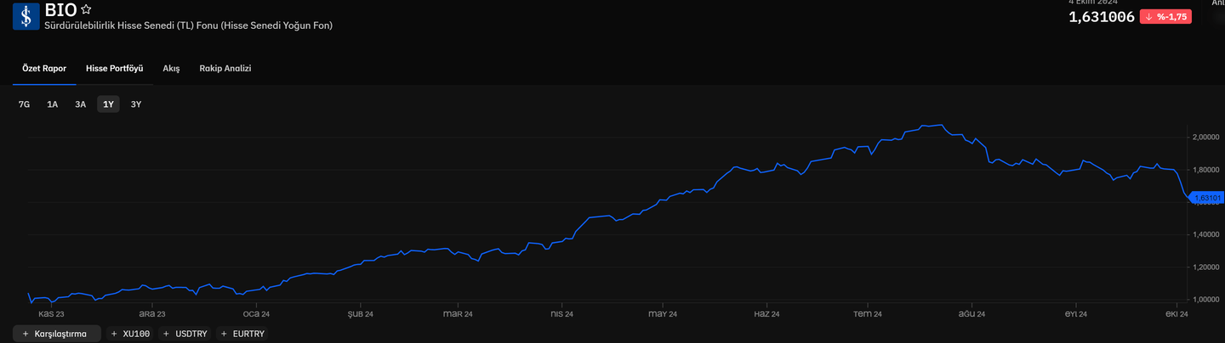Select the 1Y chart period
This screenshot has height=343, width=1225.
coord(108,104)
